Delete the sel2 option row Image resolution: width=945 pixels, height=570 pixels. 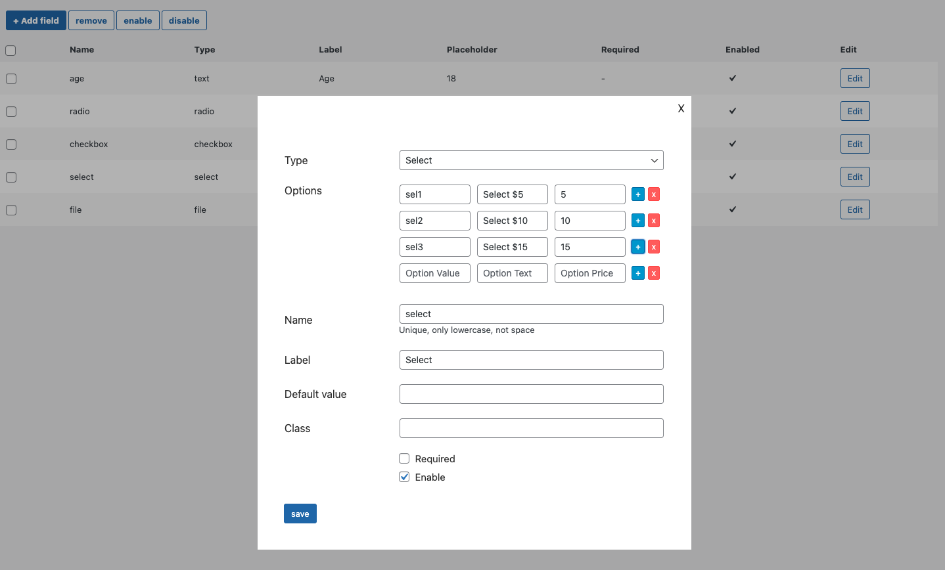[654, 221]
